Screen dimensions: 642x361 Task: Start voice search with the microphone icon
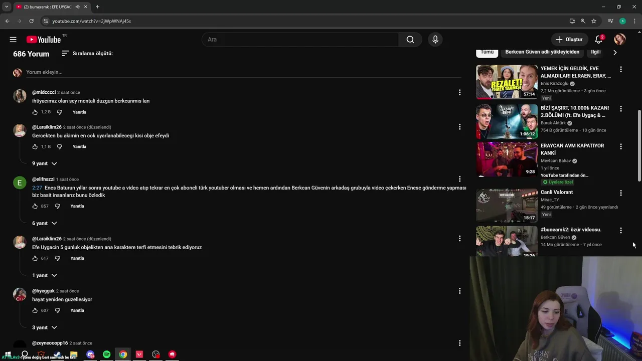click(435, 40)
